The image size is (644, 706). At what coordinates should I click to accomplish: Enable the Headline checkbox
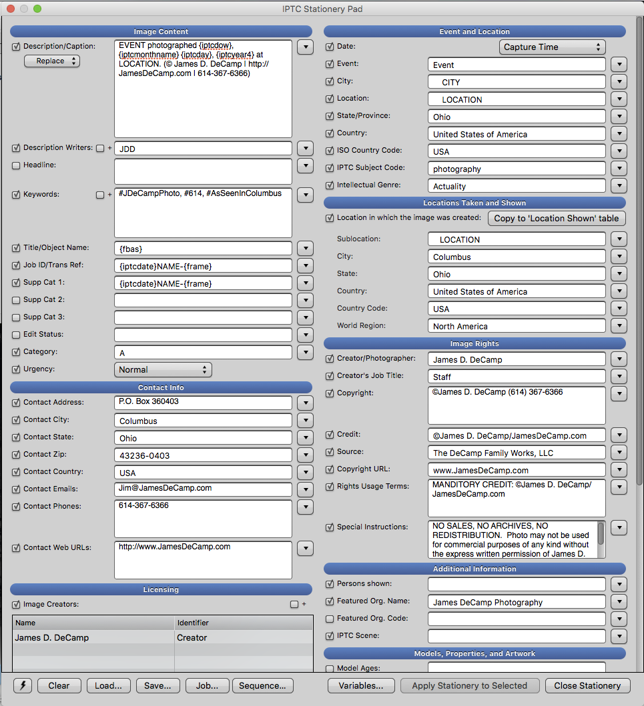tap(16, 165)
